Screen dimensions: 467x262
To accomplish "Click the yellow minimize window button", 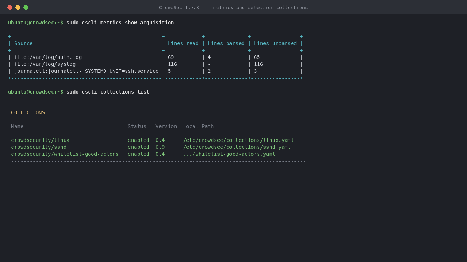I will click(18, 7).
